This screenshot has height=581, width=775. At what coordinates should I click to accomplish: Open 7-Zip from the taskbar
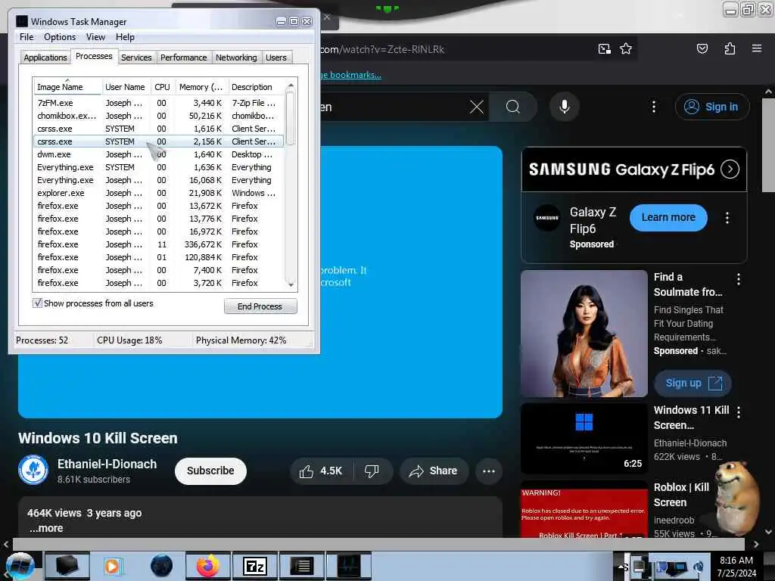point(254,566)
